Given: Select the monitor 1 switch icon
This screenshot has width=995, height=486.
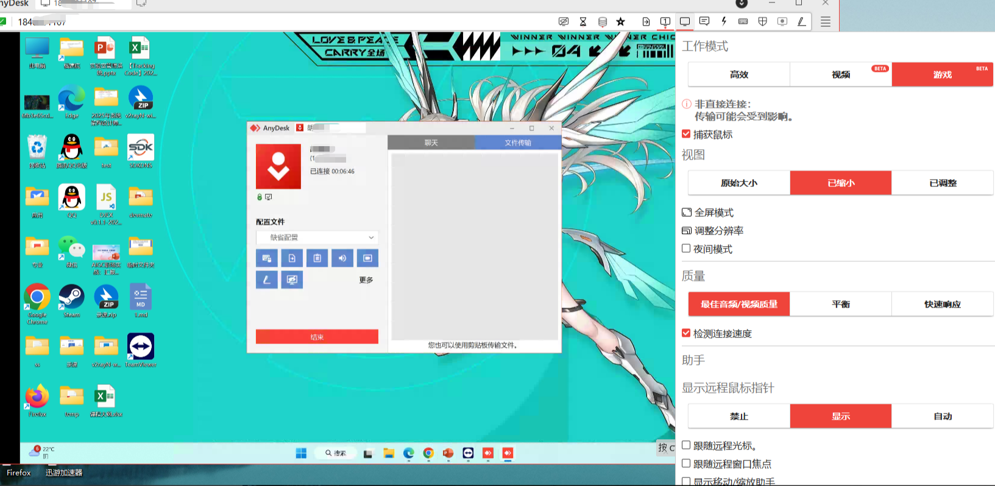Looking at the screenshot, I should (665, 21).
